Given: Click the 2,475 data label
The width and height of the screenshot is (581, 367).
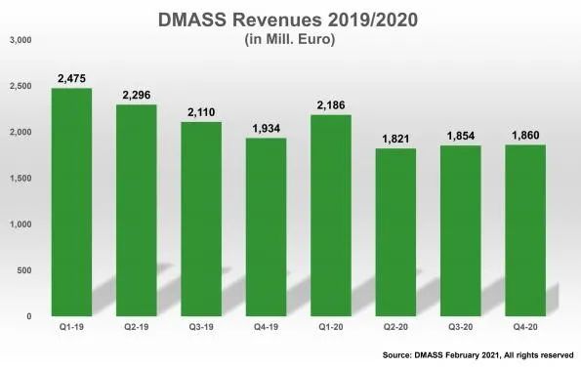Looking at the screenshot, I should click(x=71, y=78).
